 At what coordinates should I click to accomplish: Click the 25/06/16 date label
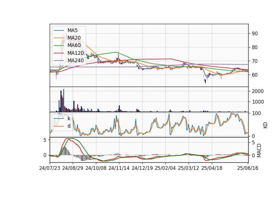[x=248, y=168]
